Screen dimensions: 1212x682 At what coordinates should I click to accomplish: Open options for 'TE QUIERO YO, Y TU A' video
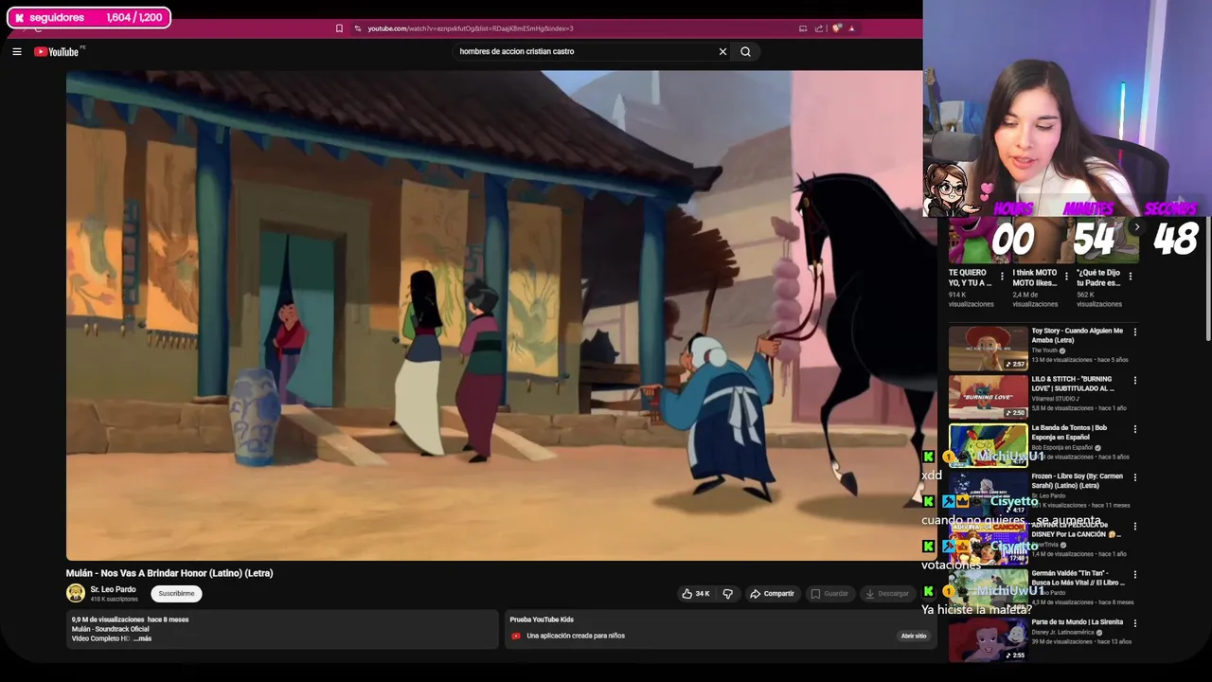(x=1003, y=277)
